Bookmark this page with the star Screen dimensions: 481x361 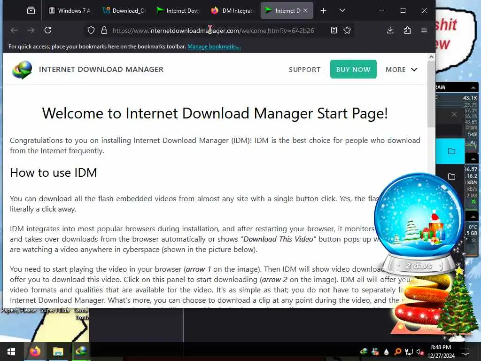pyautogui.click(x=347, y=30)
